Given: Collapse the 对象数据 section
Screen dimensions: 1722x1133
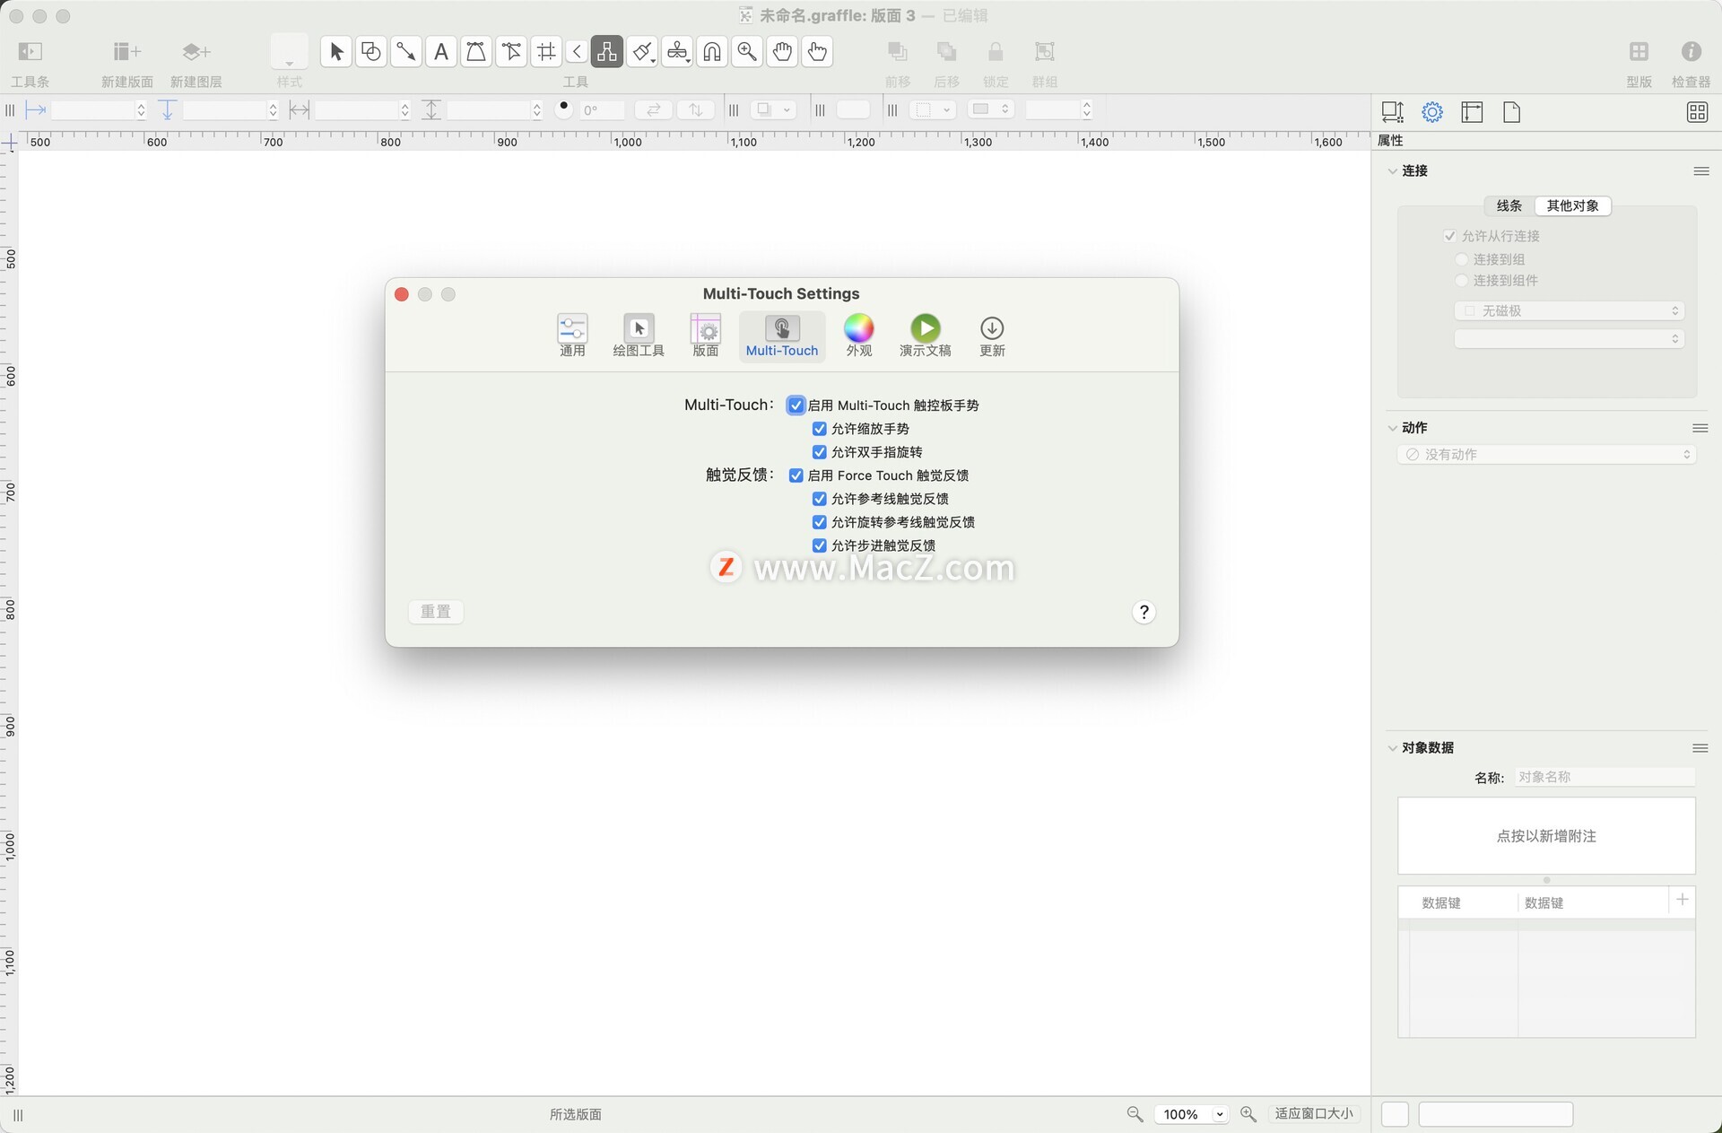Looking at the screenshot, I should click(x=1392, y=748).
